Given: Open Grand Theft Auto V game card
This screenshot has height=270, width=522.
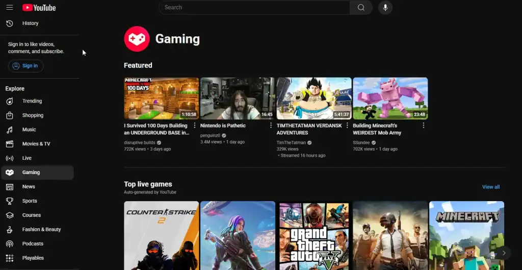Looking at the screenshot, I should click(x=314, y=235).
